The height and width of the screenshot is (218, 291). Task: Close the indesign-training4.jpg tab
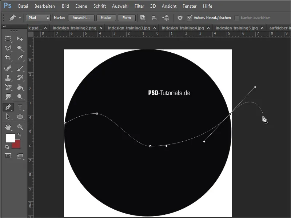click(208, 28)
